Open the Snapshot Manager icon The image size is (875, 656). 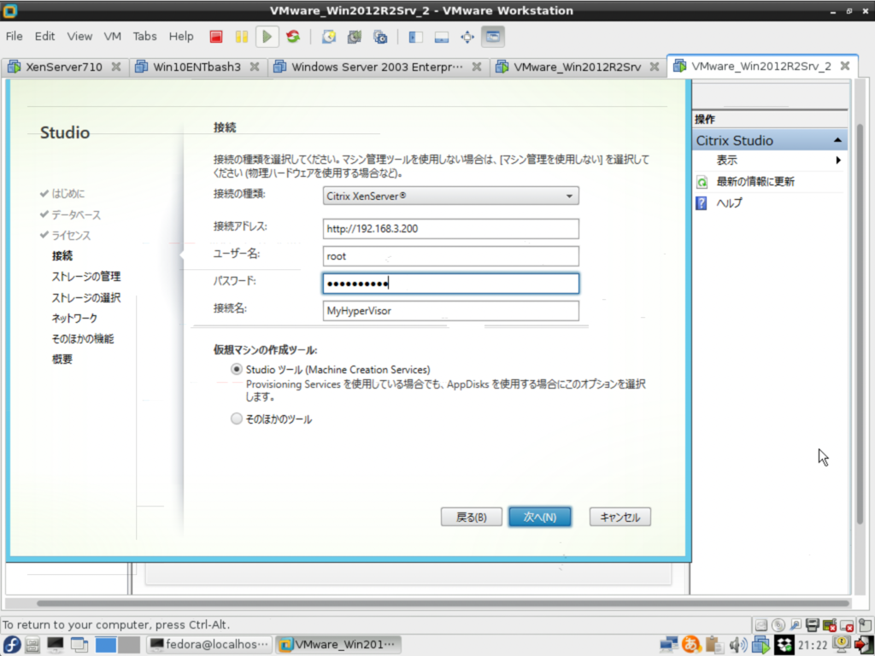pyautogui.click(x=380, y=37)
